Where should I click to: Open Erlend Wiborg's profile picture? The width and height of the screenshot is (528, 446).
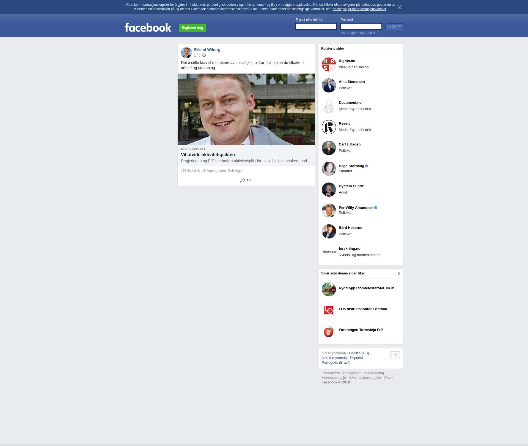pyautogui.click(x=186, y=53)
